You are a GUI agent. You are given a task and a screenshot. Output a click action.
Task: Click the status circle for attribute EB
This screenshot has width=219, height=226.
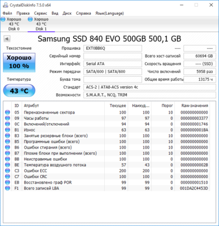[x=7, y=182]
